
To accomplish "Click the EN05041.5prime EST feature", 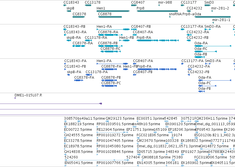I will point(65,166).
